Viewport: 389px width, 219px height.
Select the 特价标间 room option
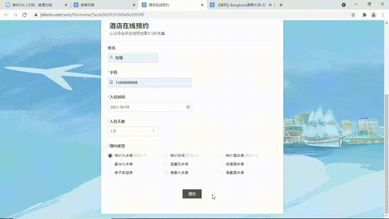166,156
